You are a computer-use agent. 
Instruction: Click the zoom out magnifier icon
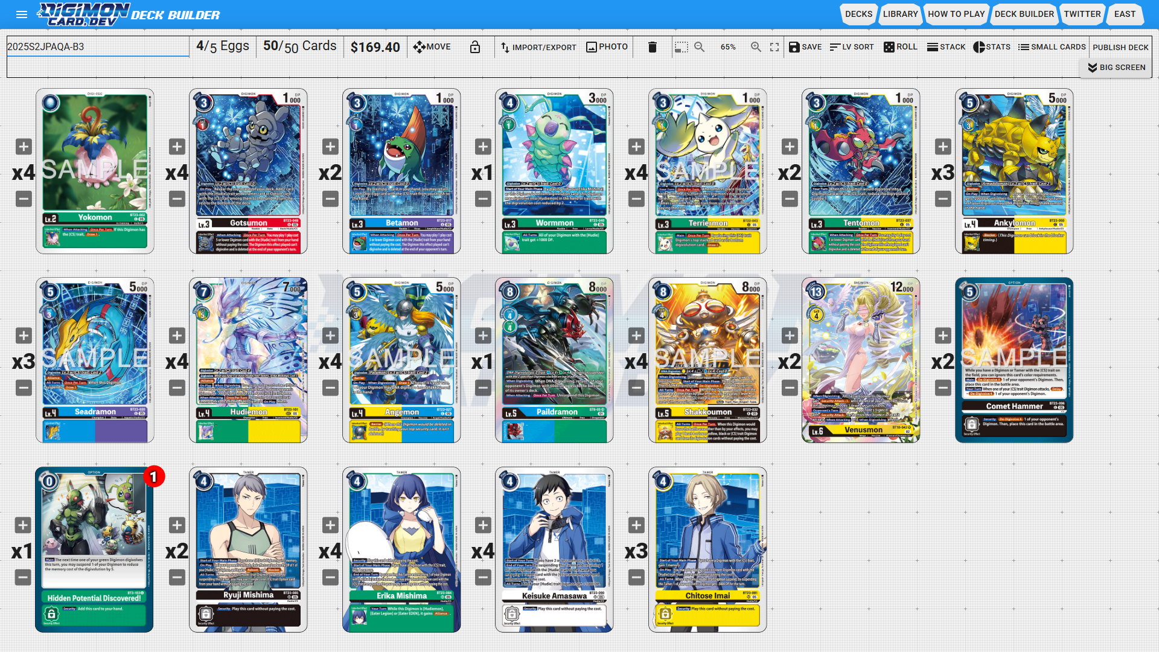click(x=700, y=47)
